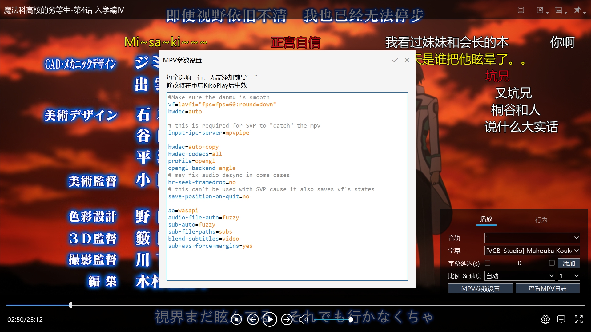591x332 pixels.
Task: Stop playback with the stop button
Action: coord(236,320)
